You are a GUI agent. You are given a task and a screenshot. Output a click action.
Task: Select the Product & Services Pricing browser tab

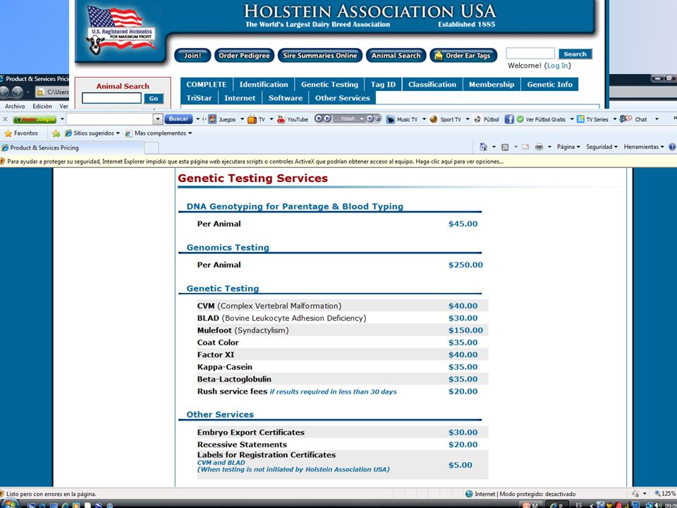tap(72, 147)
